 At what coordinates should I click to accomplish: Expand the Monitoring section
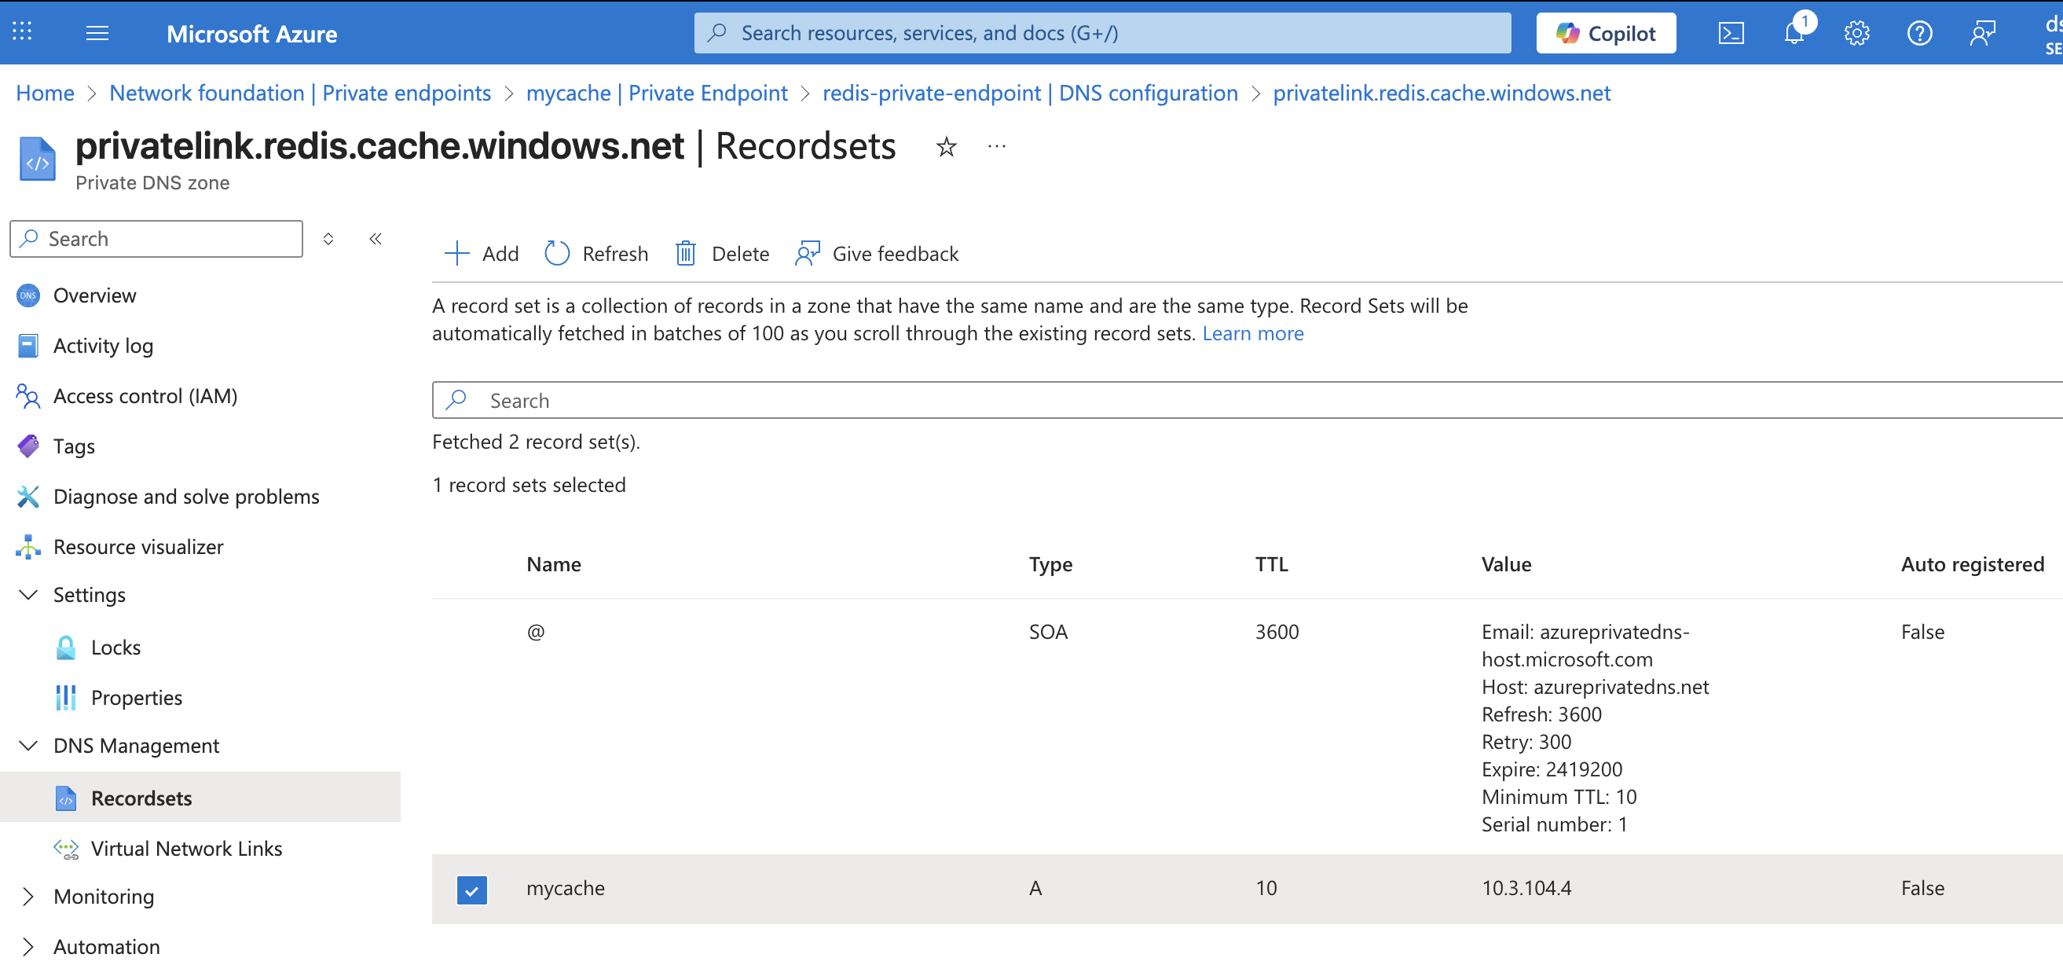click(28, 896)
